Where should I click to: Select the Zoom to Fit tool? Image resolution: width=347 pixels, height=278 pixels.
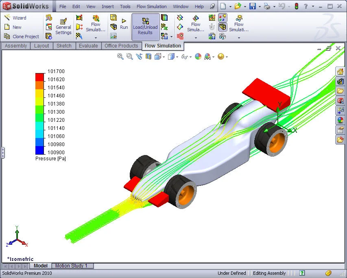click(120, 56)
